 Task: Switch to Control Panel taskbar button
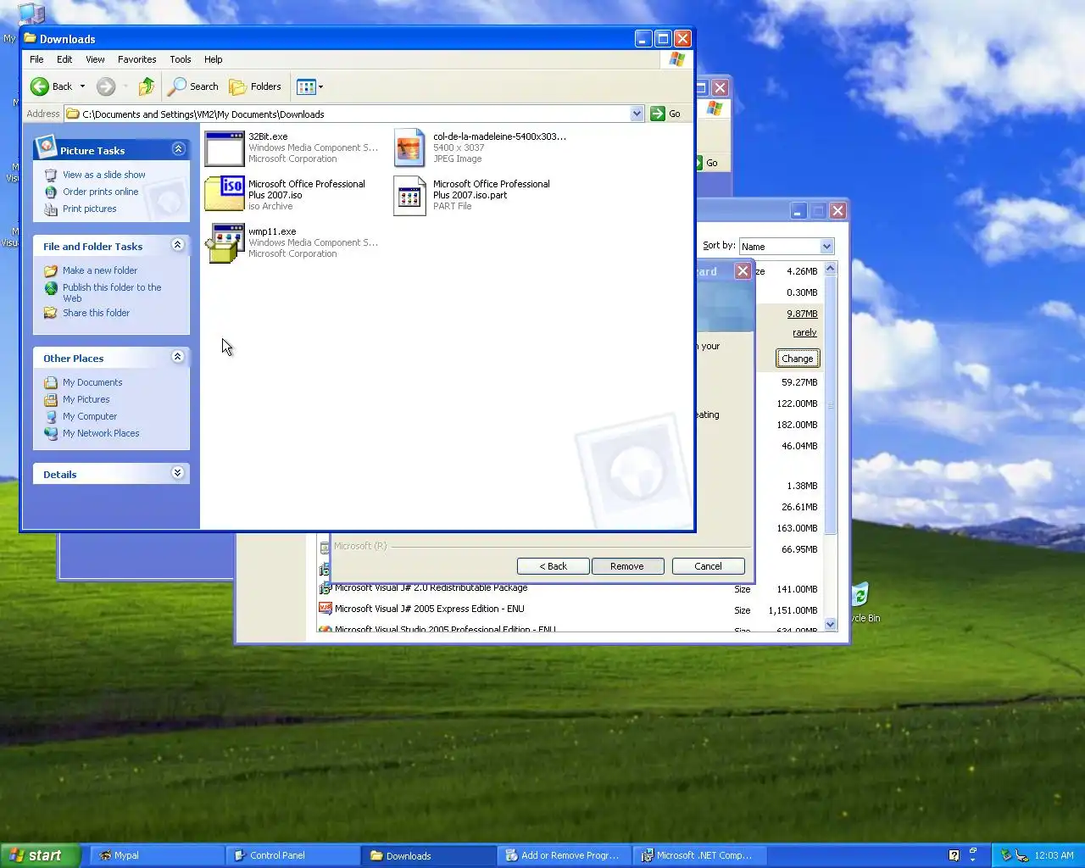coord(292,855)
